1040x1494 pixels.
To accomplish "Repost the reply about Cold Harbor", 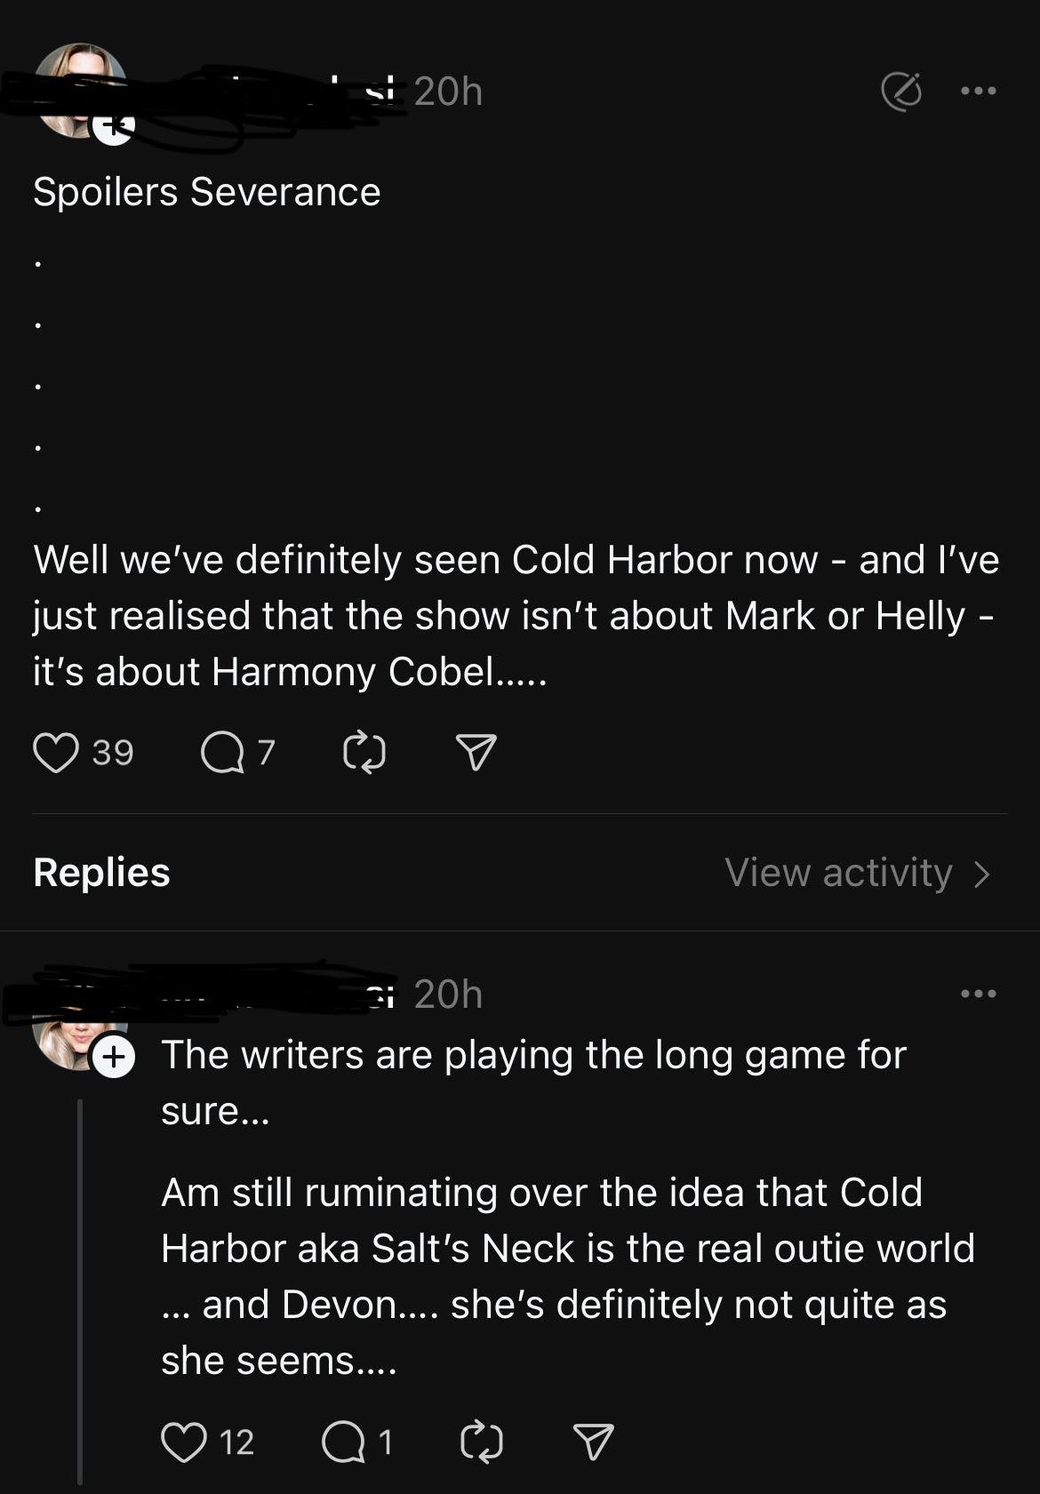I will (482, 1442).
